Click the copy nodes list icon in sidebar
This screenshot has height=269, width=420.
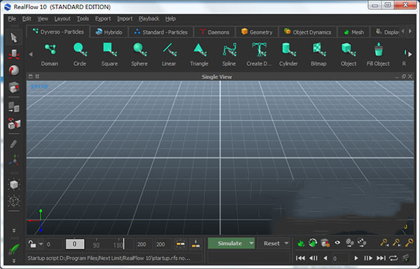point(14,107)
